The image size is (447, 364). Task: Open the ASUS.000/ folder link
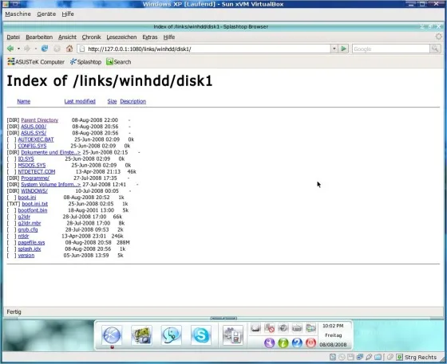34,127
